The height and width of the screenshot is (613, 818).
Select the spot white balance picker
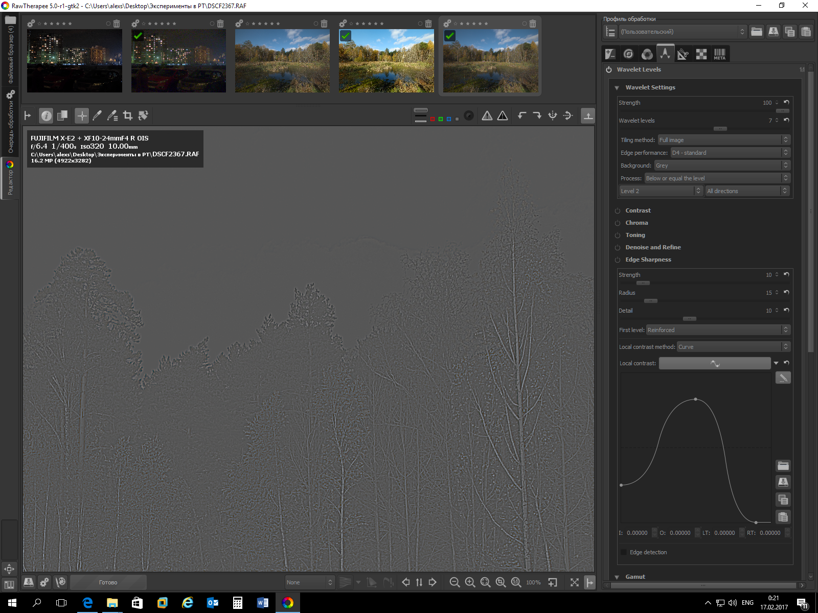[97, 116]
